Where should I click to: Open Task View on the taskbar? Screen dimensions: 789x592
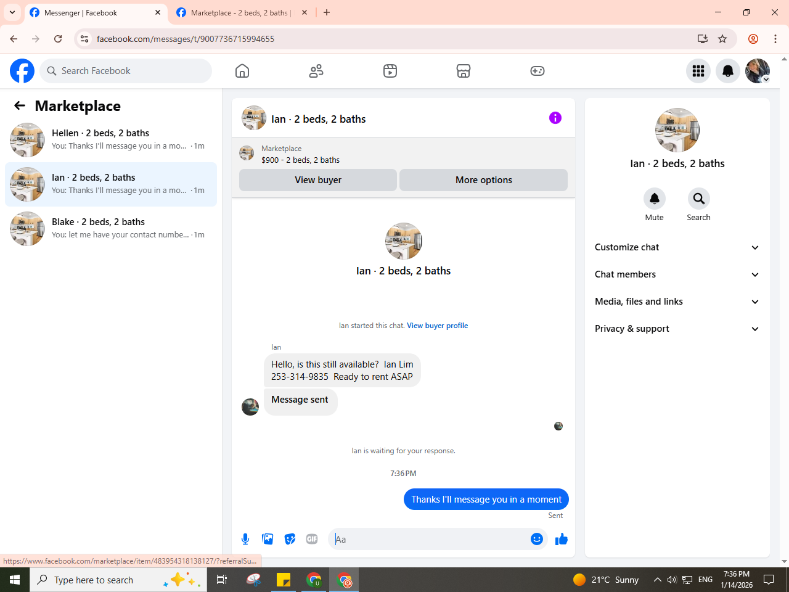[x=222, y=580]
